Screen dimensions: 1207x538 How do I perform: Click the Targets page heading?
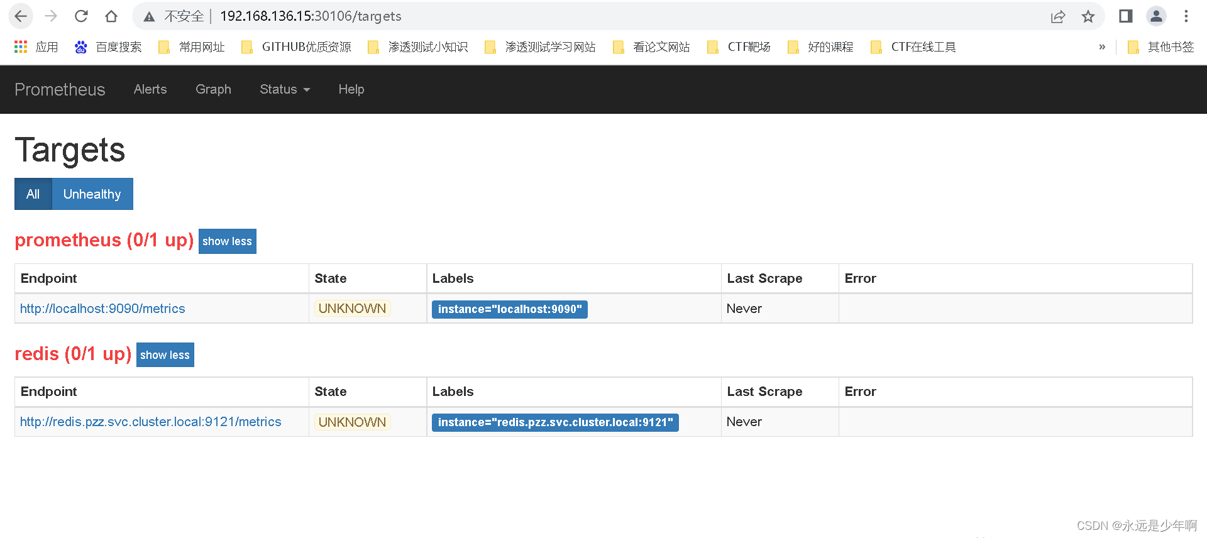click(70, 150)
